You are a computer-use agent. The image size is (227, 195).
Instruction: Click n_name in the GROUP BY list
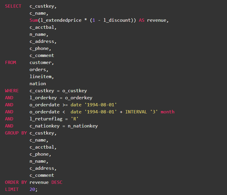pos(38,161)
